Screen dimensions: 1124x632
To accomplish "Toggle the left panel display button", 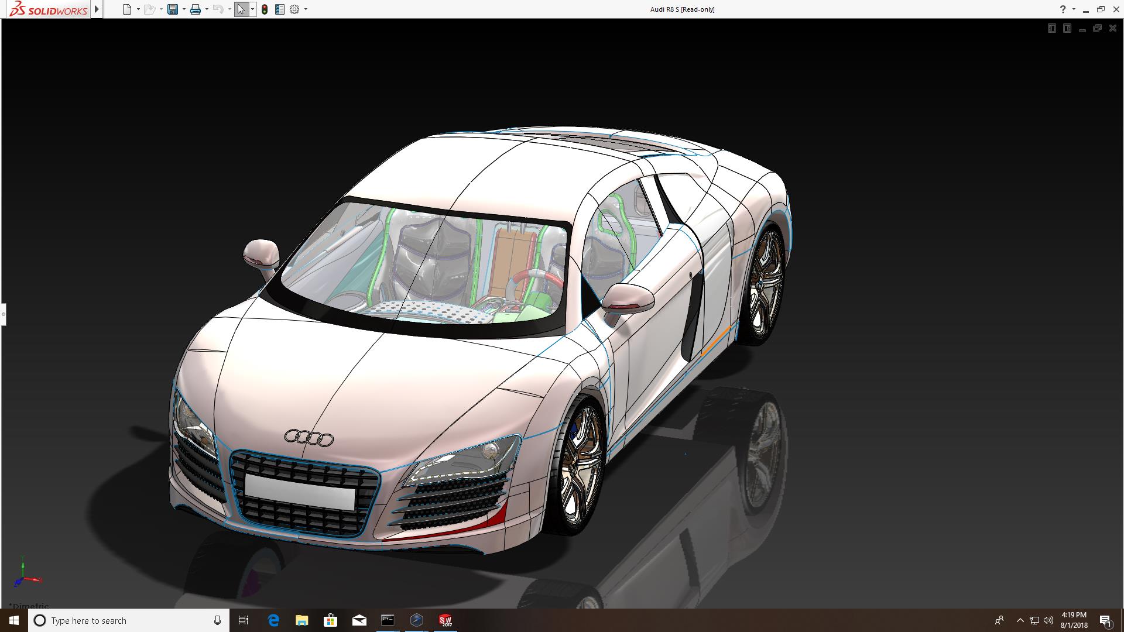I will 1052,28.
